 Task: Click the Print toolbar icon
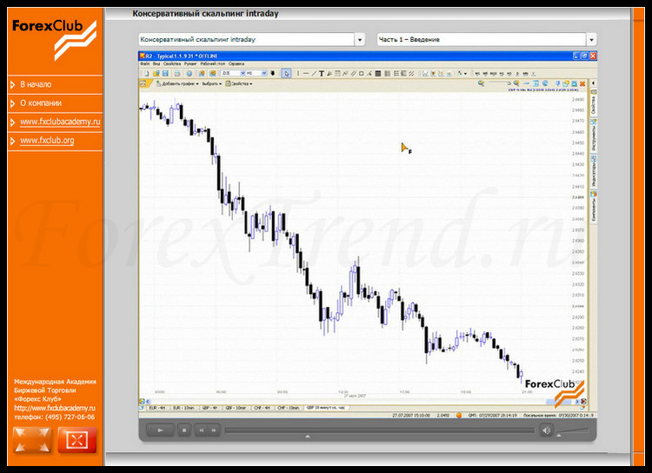pyautogui.click(x=177, y=73)
